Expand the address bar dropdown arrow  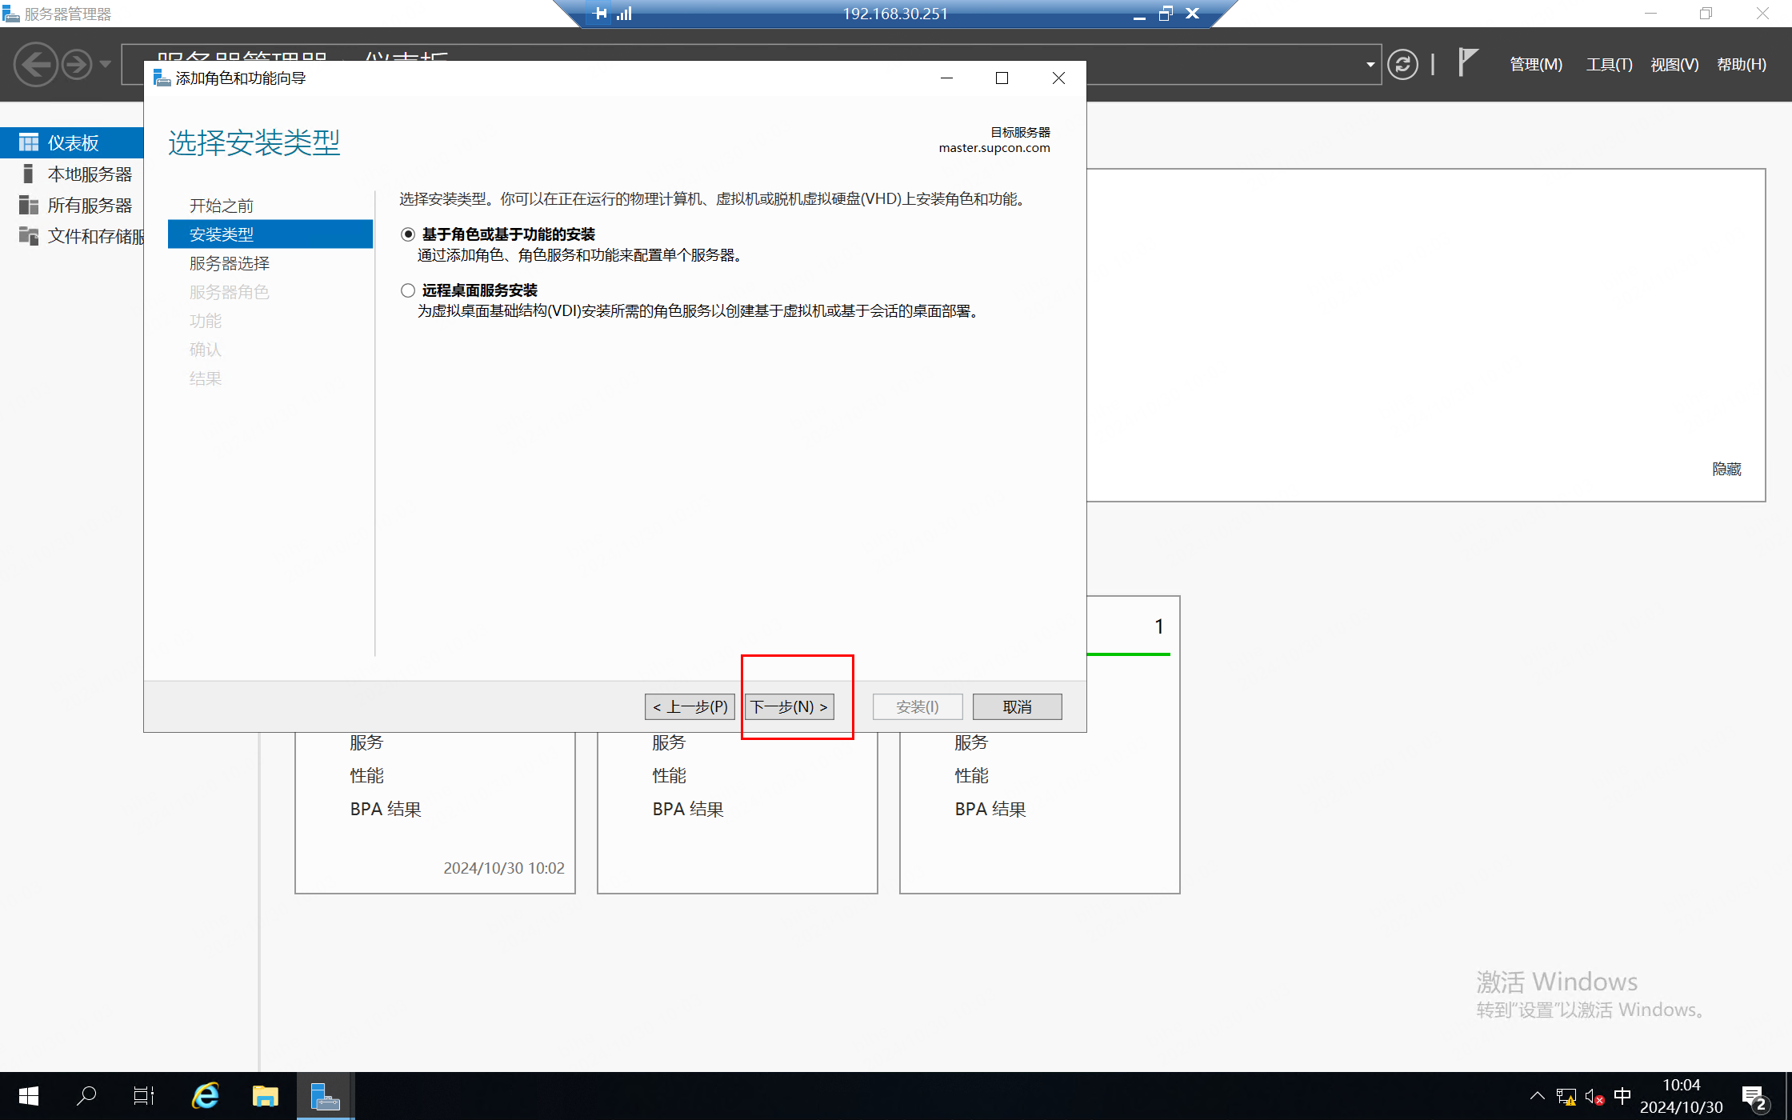(1370, 64)
